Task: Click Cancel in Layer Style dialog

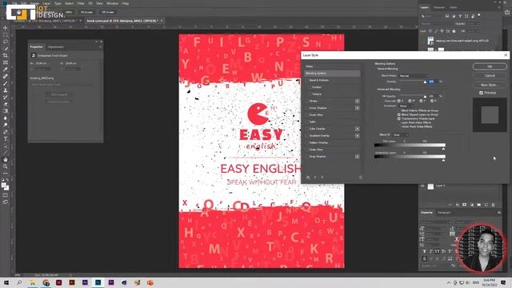Action: pyautogui.click(x=490, y=76)
